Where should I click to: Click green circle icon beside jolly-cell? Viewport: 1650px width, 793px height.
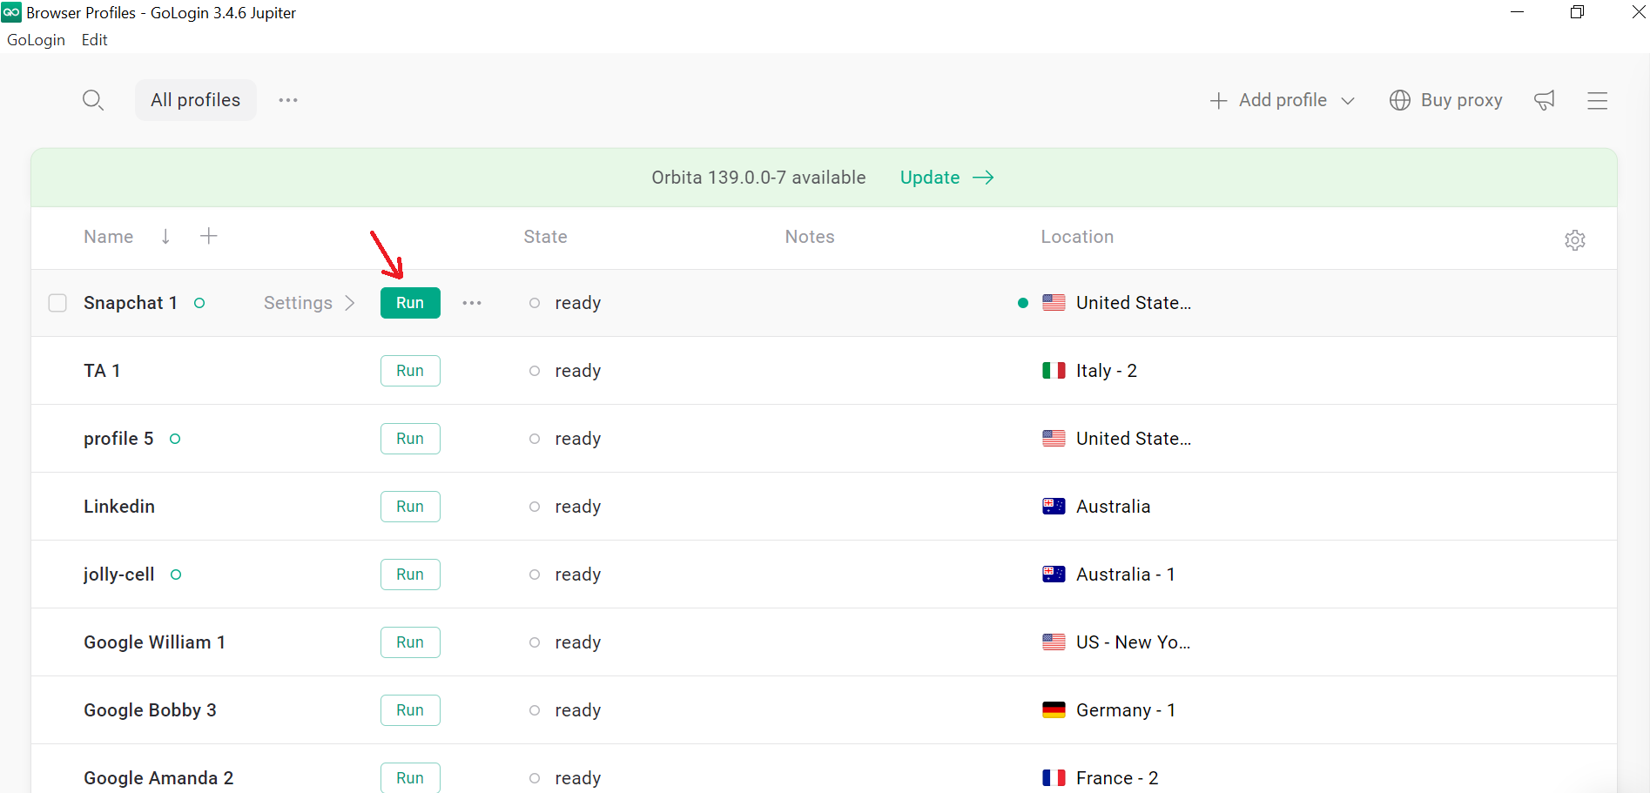tap(176, 575)
